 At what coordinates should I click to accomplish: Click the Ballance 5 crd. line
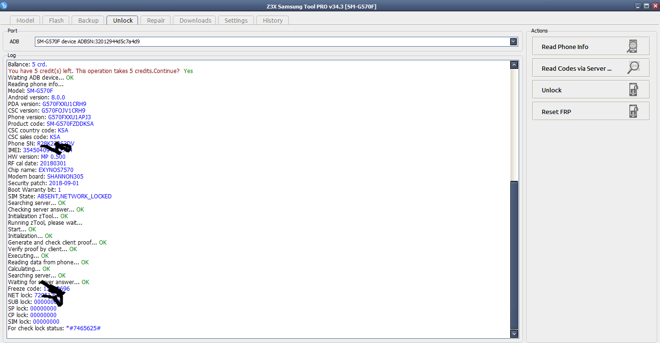[27, 65]
